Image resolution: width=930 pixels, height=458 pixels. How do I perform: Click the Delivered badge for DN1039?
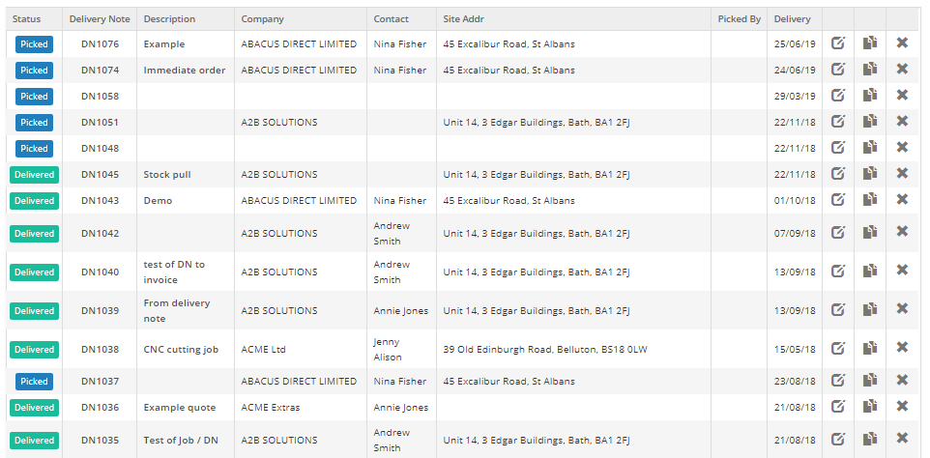click(x=34, y=311)
